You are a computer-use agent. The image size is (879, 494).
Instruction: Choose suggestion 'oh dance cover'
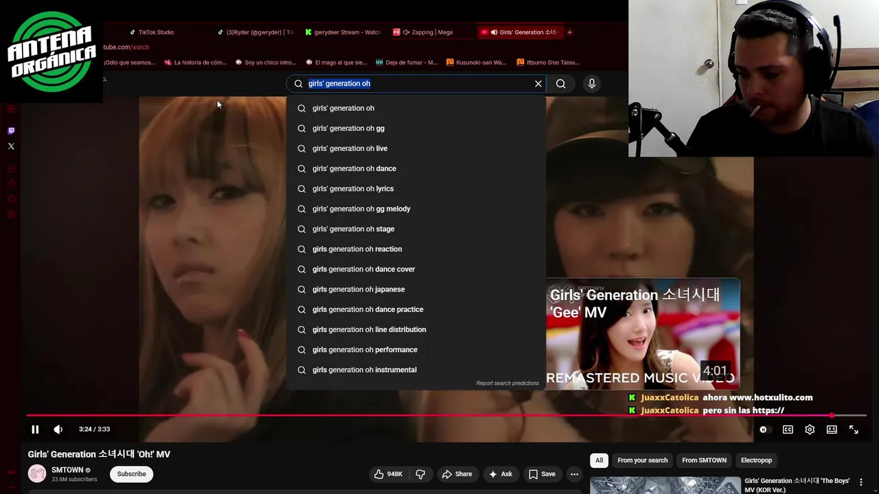(x=416, y=269)
